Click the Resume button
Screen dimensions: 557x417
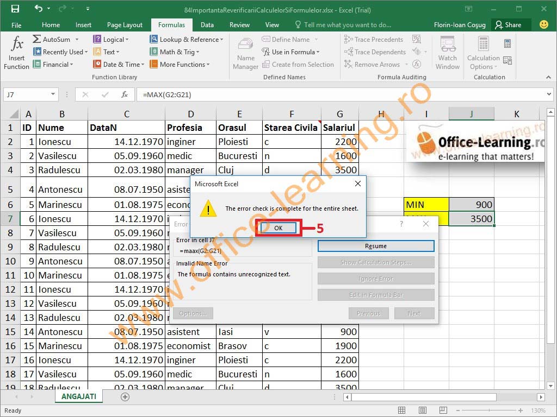tap(376, 246)
